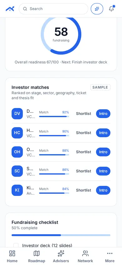Open the Network tab

click(85, 257)
